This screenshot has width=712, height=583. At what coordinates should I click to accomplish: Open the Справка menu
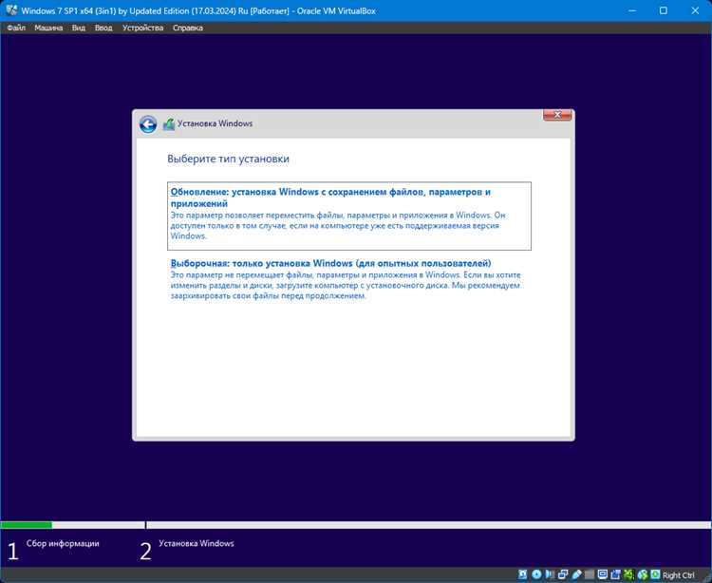tap(188, 28)
